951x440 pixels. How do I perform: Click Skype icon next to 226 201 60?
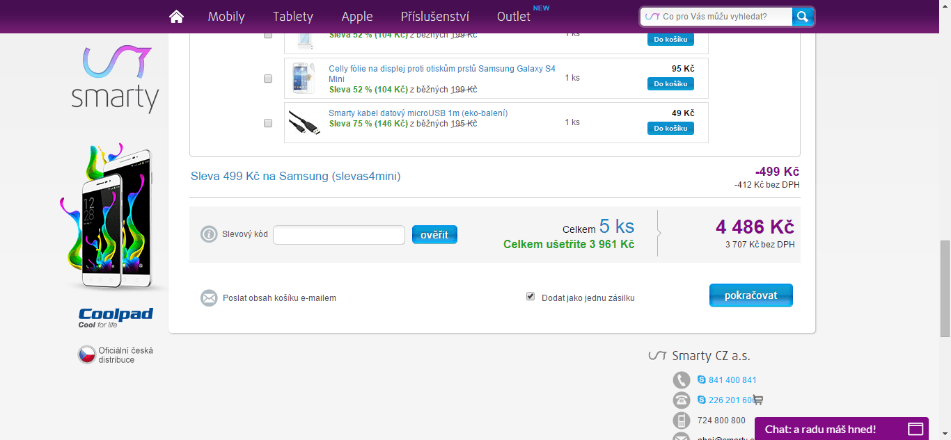tap(702, 400)
